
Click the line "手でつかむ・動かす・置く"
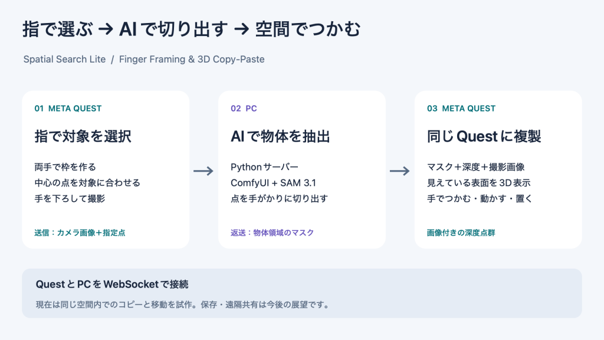pyautogui.click(x=480, y=198)
